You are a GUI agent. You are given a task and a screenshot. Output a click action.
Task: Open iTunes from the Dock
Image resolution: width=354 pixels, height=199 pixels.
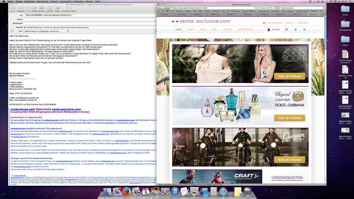[x=175, y=191]
